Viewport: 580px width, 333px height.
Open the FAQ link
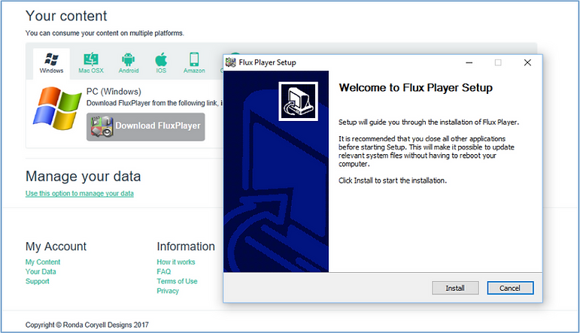[x=164, y=271]
